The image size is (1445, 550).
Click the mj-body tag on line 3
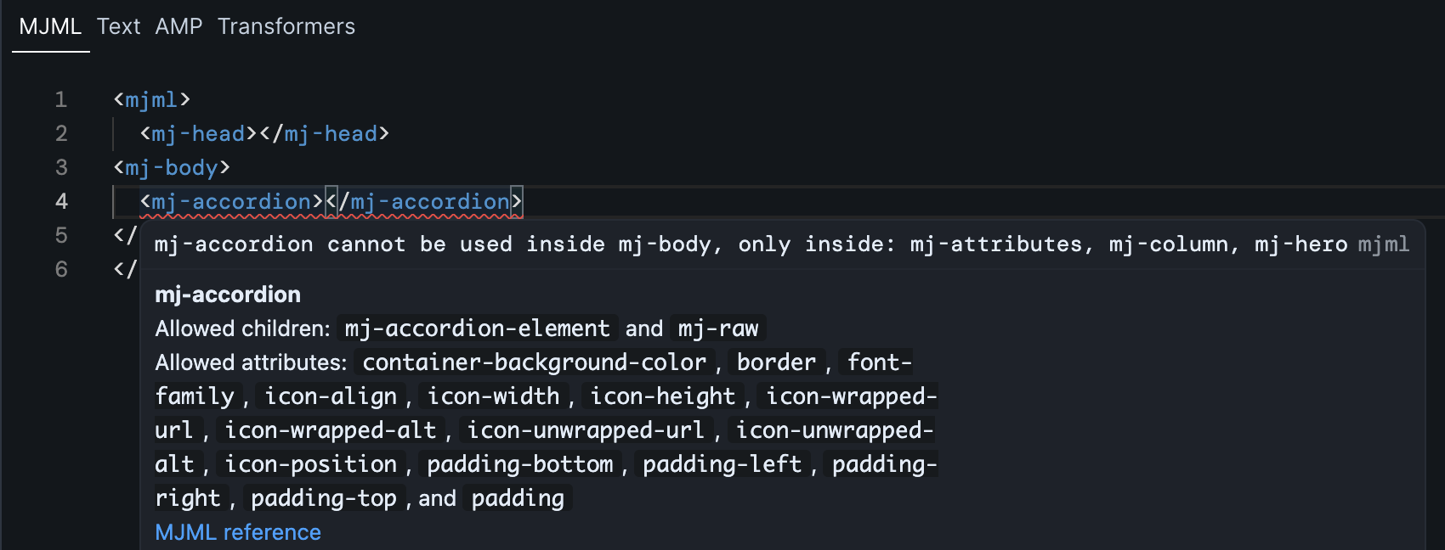point(172,167)
